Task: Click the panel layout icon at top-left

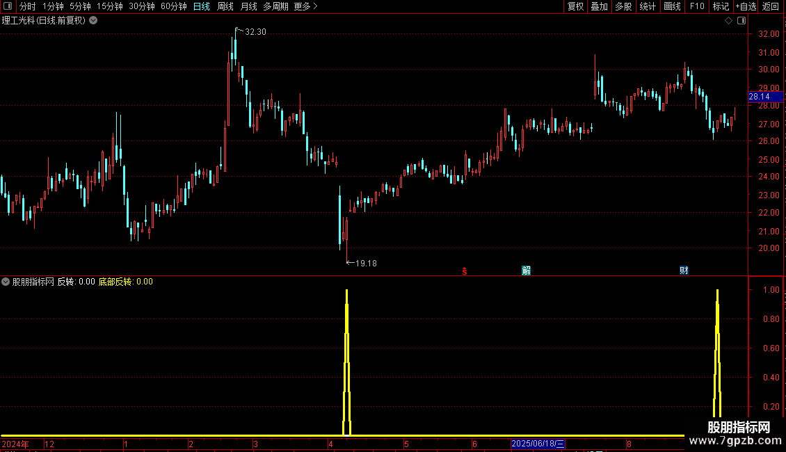Action: pos(8,6)
